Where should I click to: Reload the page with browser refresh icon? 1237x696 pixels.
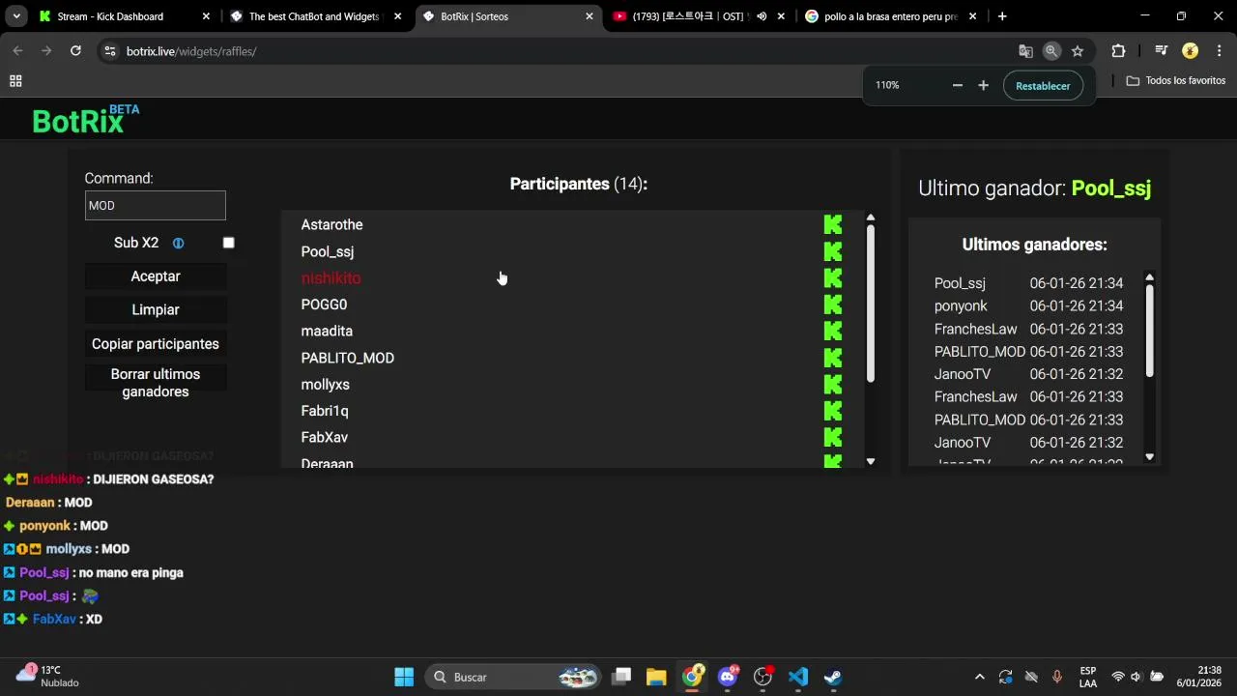click(x=75, y=51)
